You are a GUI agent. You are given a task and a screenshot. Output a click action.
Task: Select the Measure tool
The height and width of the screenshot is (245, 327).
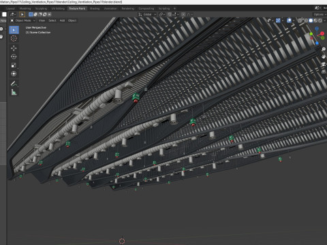click(x=14, y=93)
